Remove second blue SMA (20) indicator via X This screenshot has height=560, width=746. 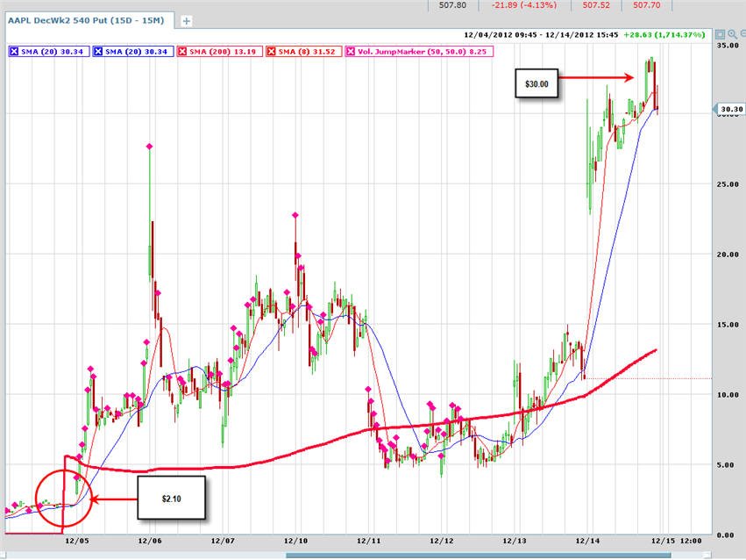coord(98,52)
